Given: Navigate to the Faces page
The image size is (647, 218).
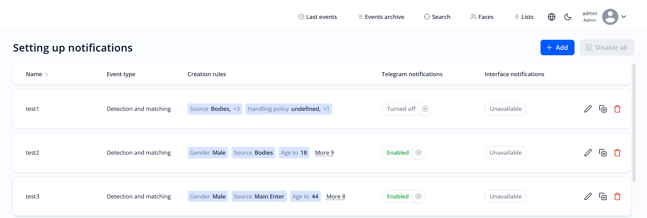Looking at the screenshot, I should click(x=482, y=17).
